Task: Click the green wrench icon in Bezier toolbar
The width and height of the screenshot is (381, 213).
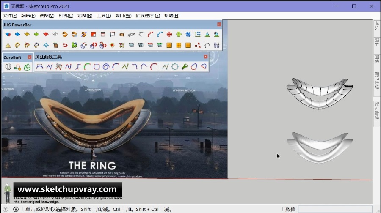Action: point(185,66)
